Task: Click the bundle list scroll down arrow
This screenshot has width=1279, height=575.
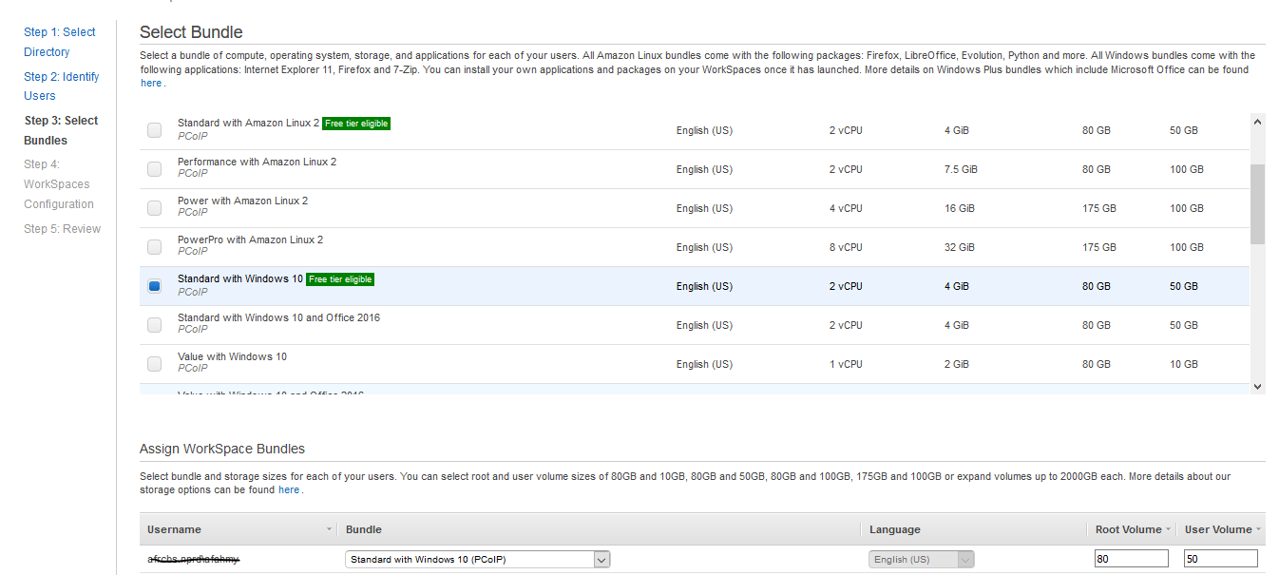Action: coord(1258,387)
